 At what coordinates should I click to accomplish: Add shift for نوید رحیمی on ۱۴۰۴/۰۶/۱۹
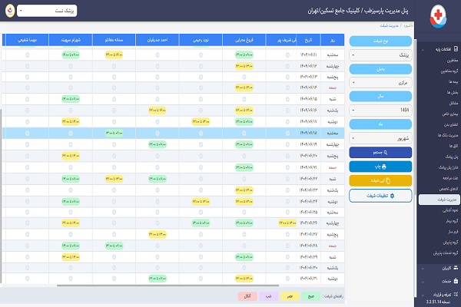[x=201, y=144]
